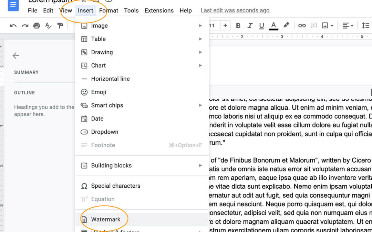Image resolution: width=372 pixels, height=232 pixels.
Task: Close outline panel with back arrow
Action: click(x=16, y=56)
